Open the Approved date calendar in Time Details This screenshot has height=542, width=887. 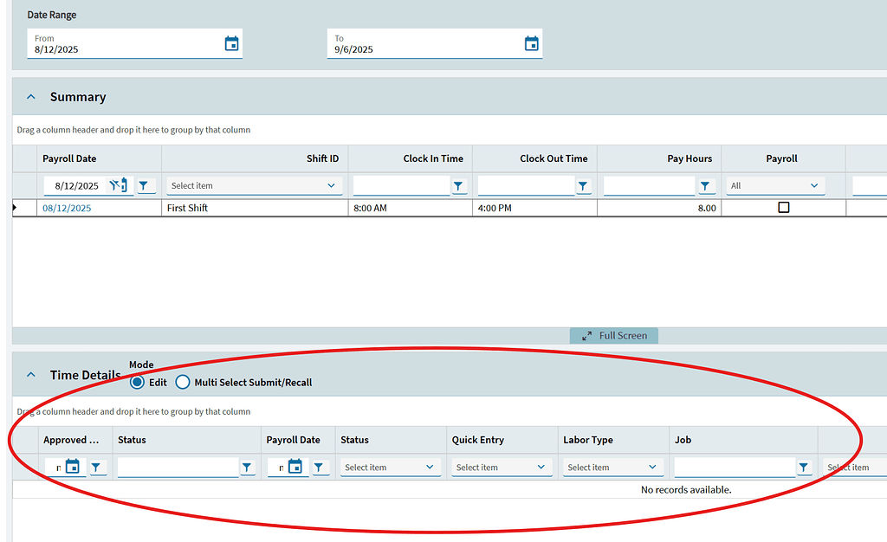click(x=73, y=467)
